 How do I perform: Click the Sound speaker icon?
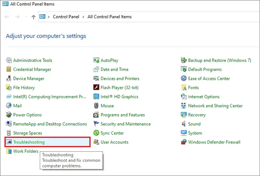click(184, 124)
